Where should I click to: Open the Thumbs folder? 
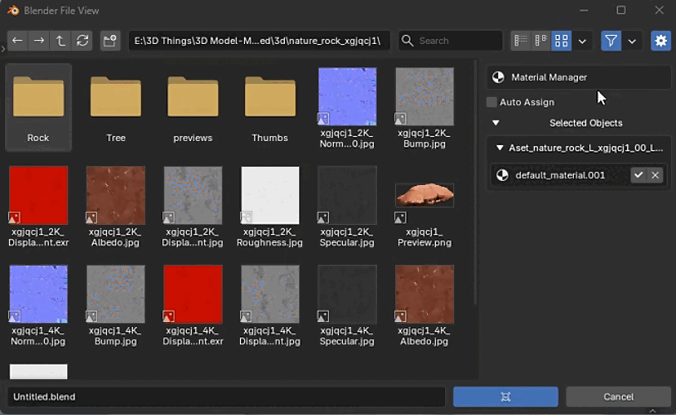point(270,107)
